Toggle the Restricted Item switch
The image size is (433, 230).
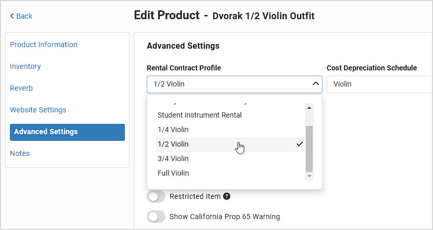click(156, 197)
